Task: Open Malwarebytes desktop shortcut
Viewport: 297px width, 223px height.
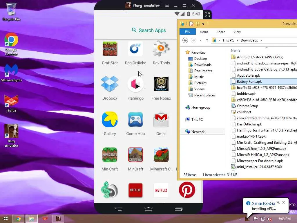Action: pyautogui.click(x=11, y=73)
